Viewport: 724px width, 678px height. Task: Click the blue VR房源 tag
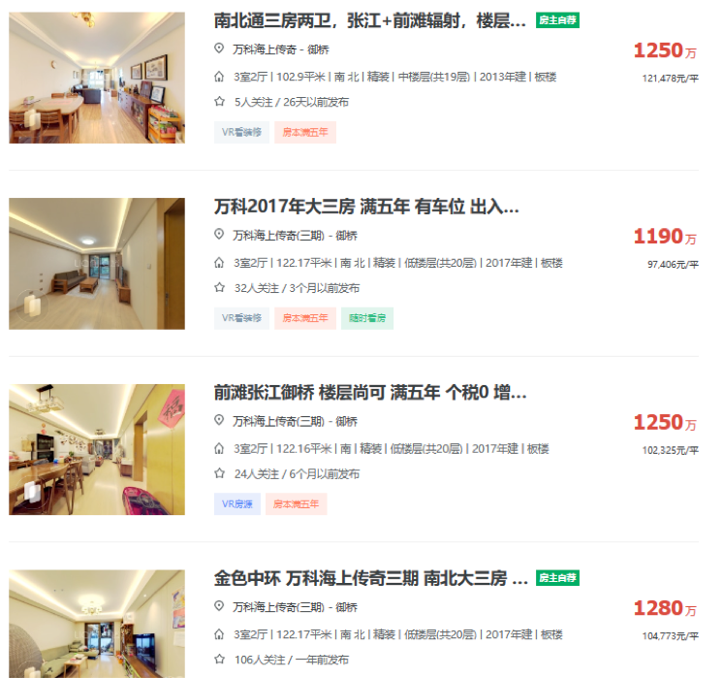pyautogui.click(x=237, y=504)
